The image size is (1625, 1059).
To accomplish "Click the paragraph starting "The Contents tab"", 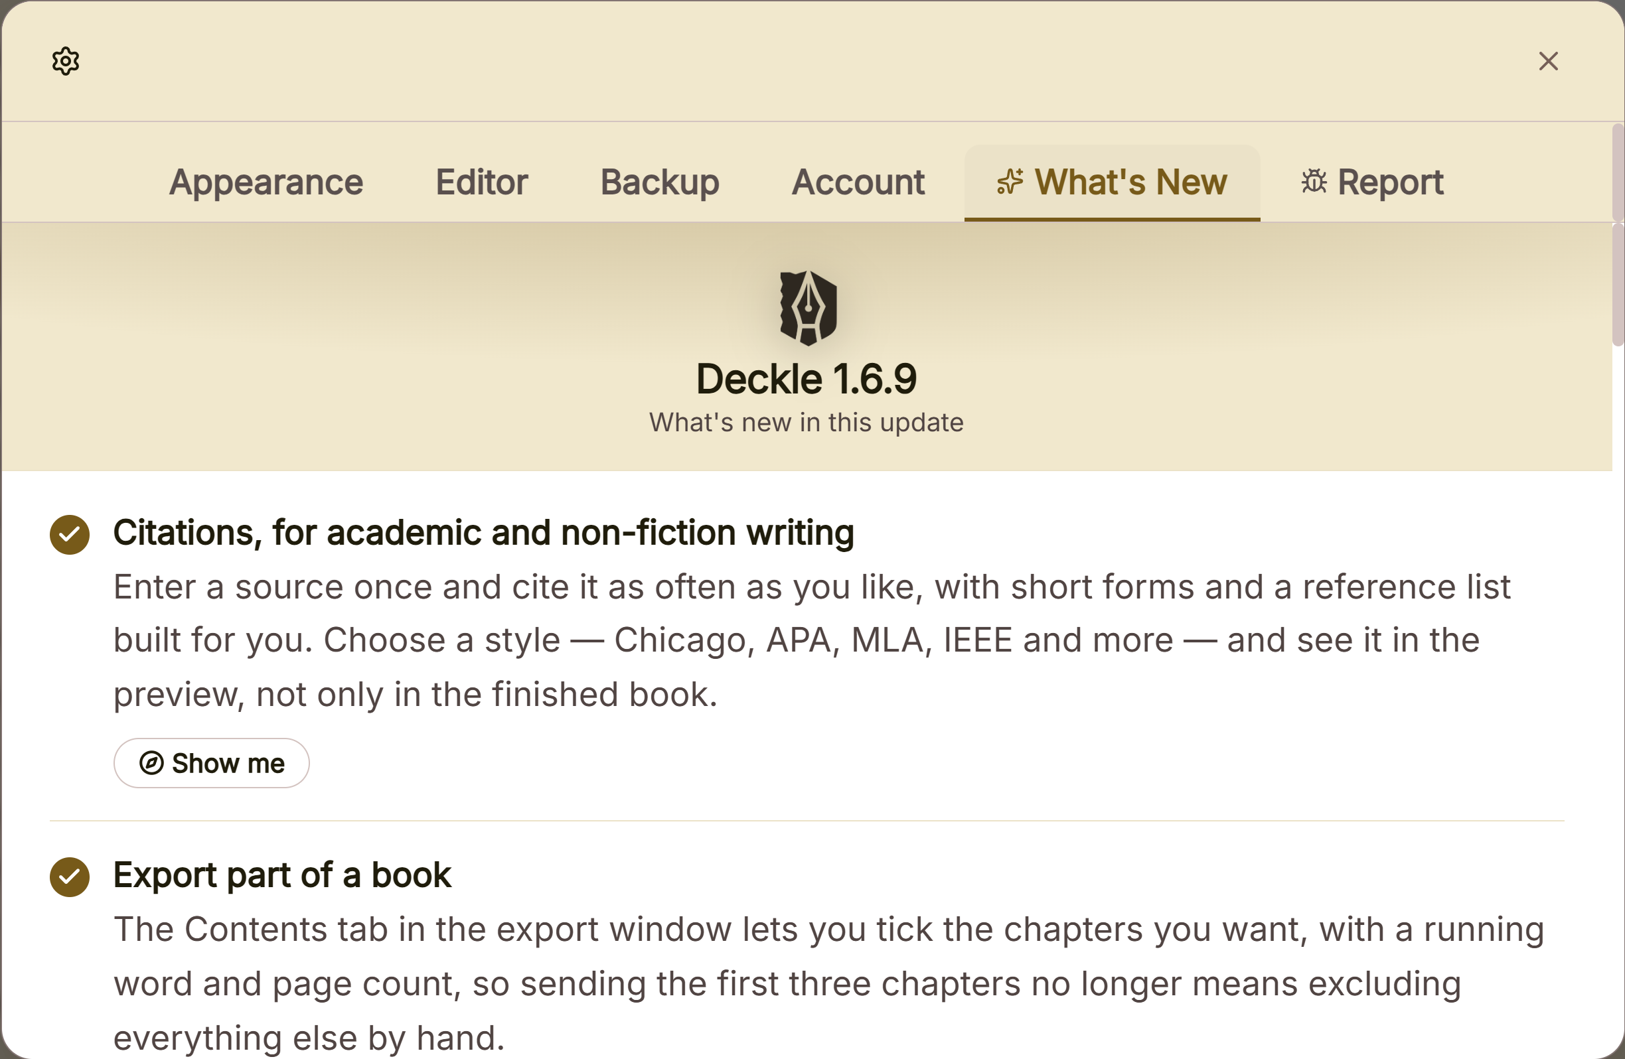I will 829,984.
